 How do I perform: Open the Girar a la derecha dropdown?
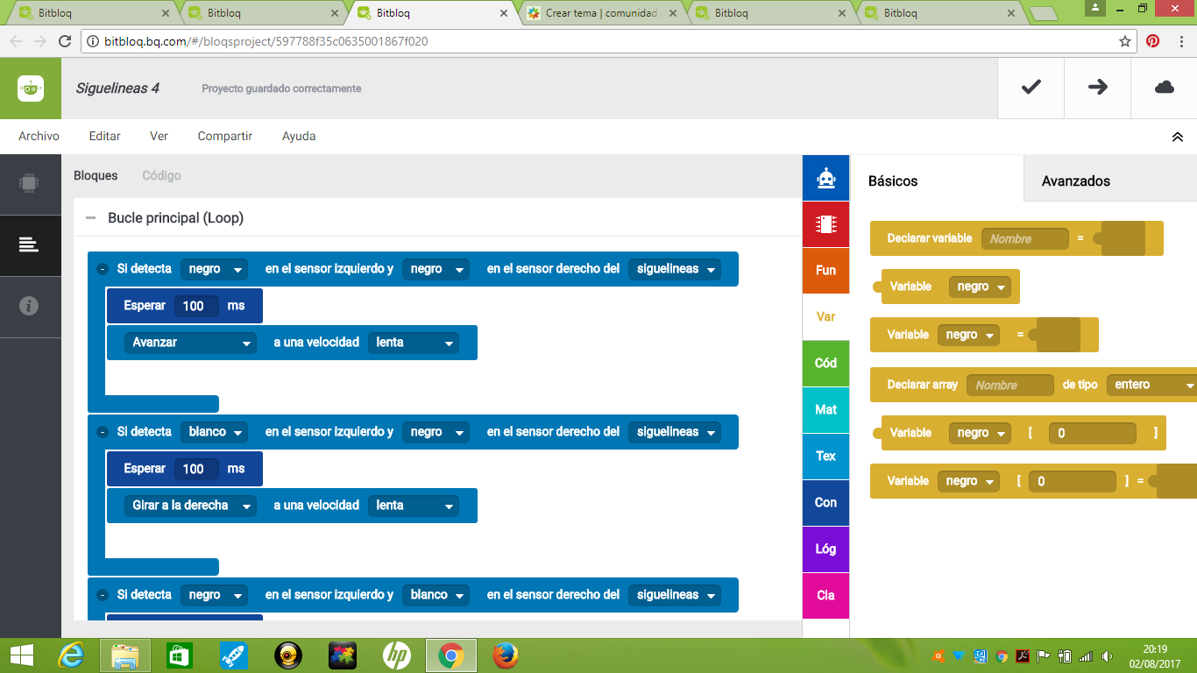point(190,506)
